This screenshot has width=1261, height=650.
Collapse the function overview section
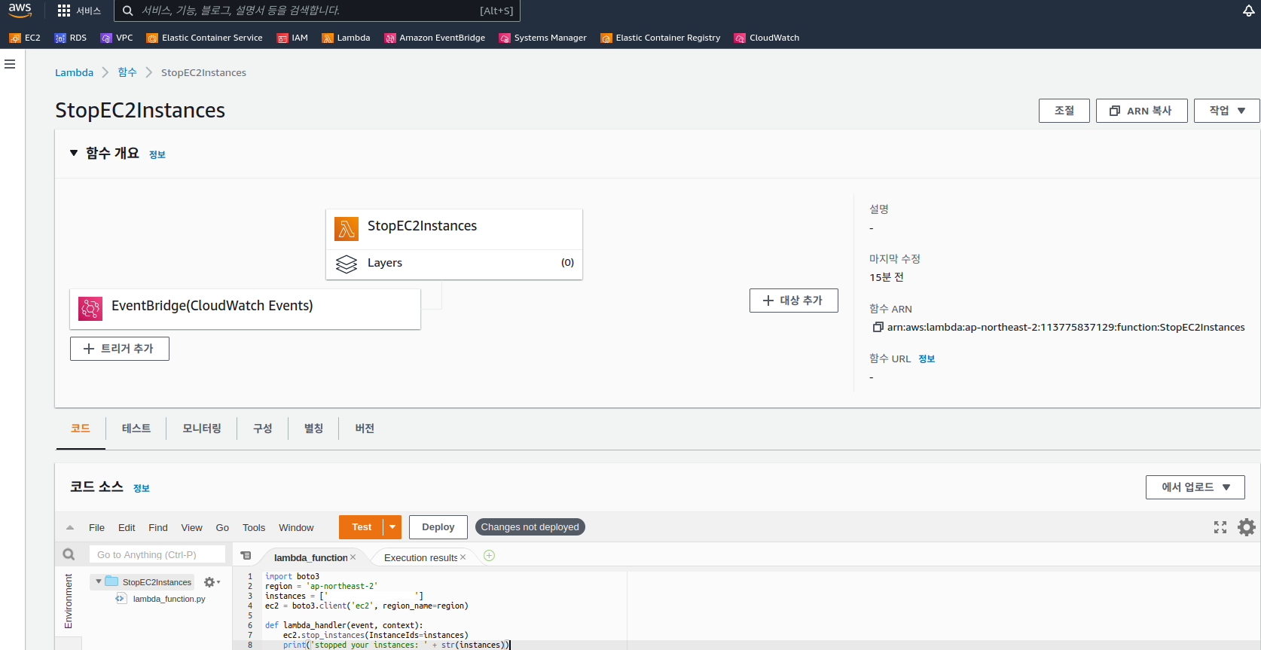click(x=74, y=153)
